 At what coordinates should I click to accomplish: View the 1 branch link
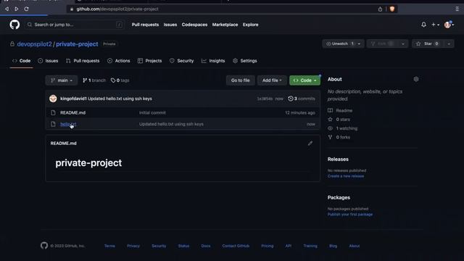(x=94, y=80)
